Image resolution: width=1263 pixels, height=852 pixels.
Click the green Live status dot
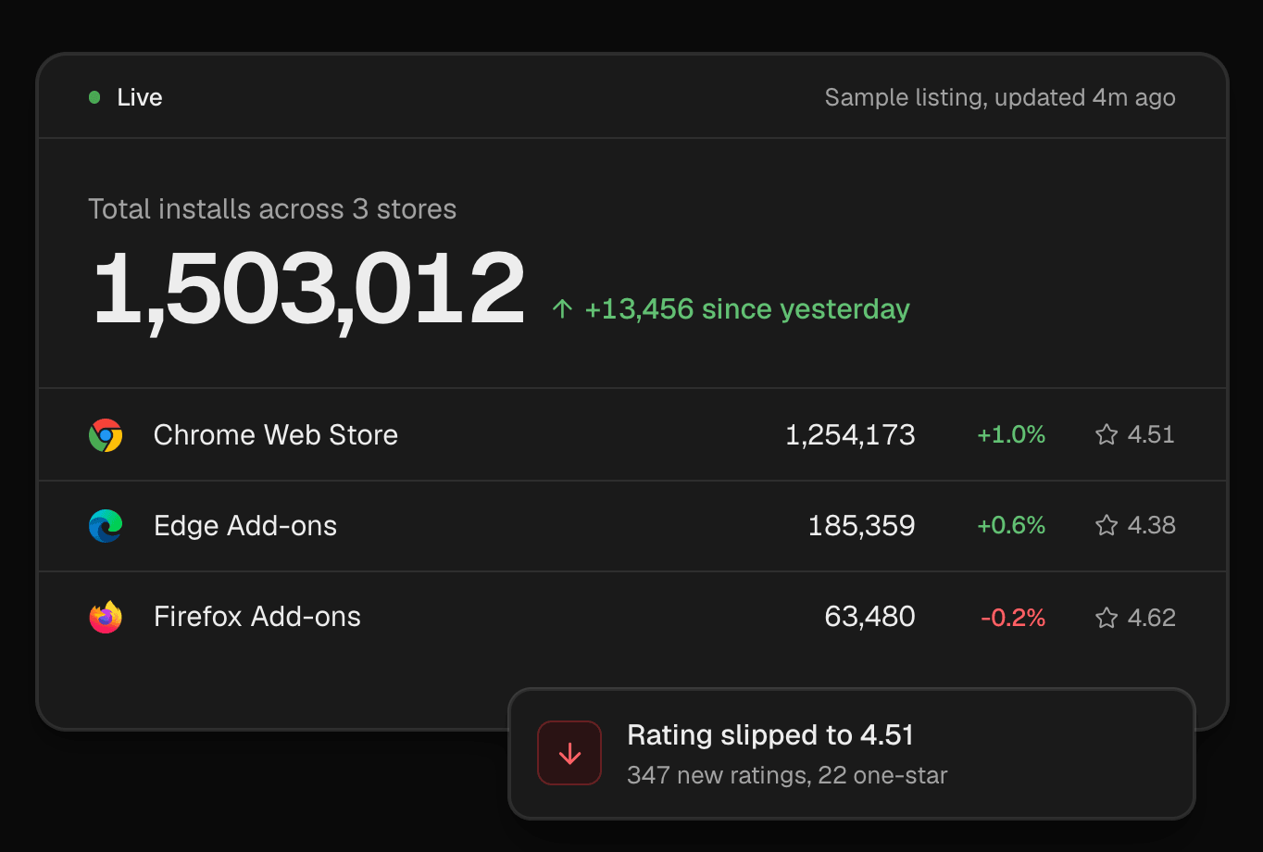(x=94, y=97)
